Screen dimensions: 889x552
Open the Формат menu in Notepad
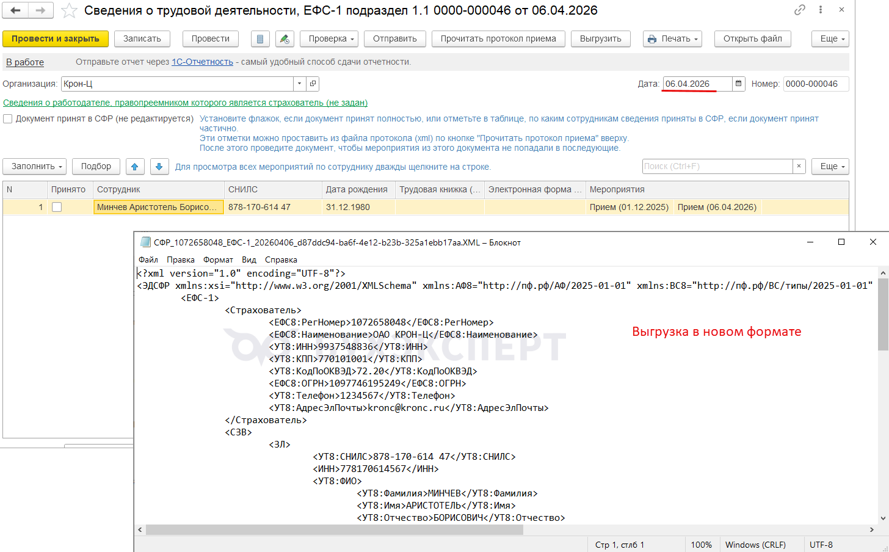[218, 260]
